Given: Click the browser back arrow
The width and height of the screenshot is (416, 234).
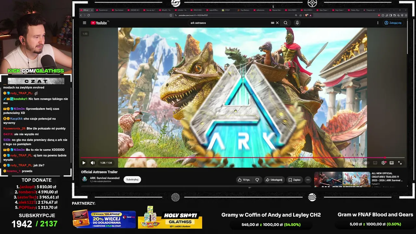Looking at the screenshot, I should tap(81, 15).
